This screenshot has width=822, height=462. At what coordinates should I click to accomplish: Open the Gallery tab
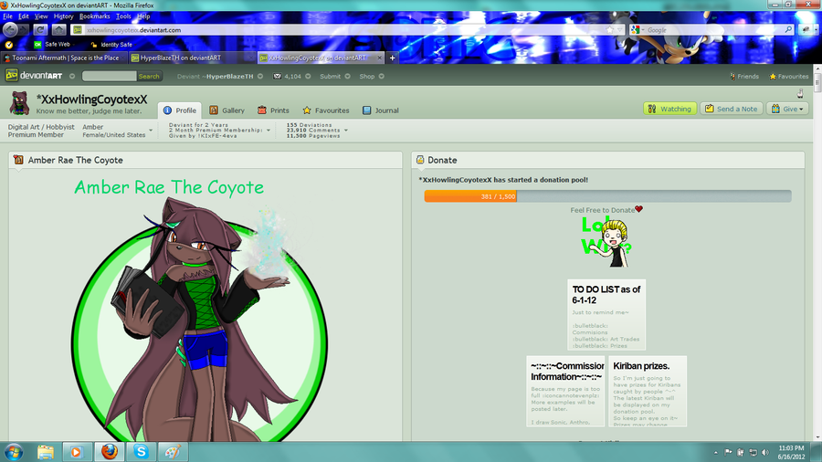[x=227, y=110]
